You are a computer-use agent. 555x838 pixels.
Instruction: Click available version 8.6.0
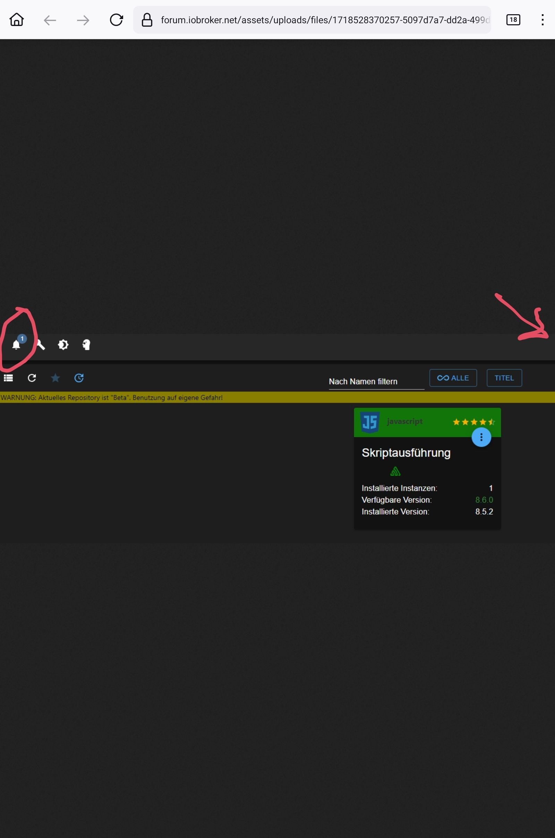tap(484, 500)
